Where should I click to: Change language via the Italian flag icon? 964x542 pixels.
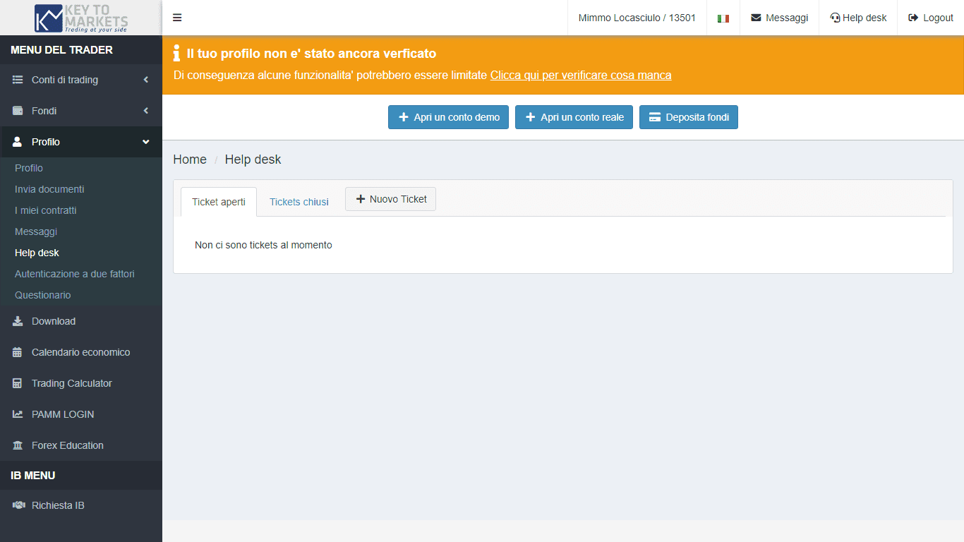coord(723,18)
